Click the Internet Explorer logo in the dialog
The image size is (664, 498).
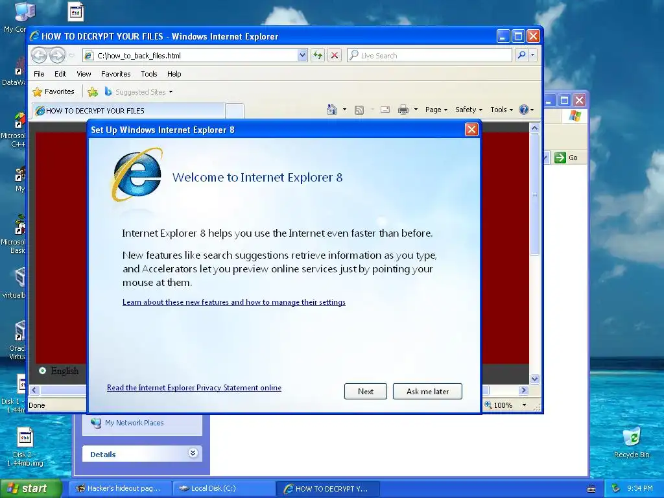[137, 174]
